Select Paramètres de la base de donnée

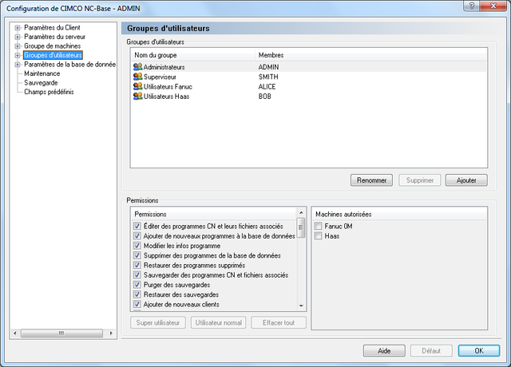[x=69, y=65]
